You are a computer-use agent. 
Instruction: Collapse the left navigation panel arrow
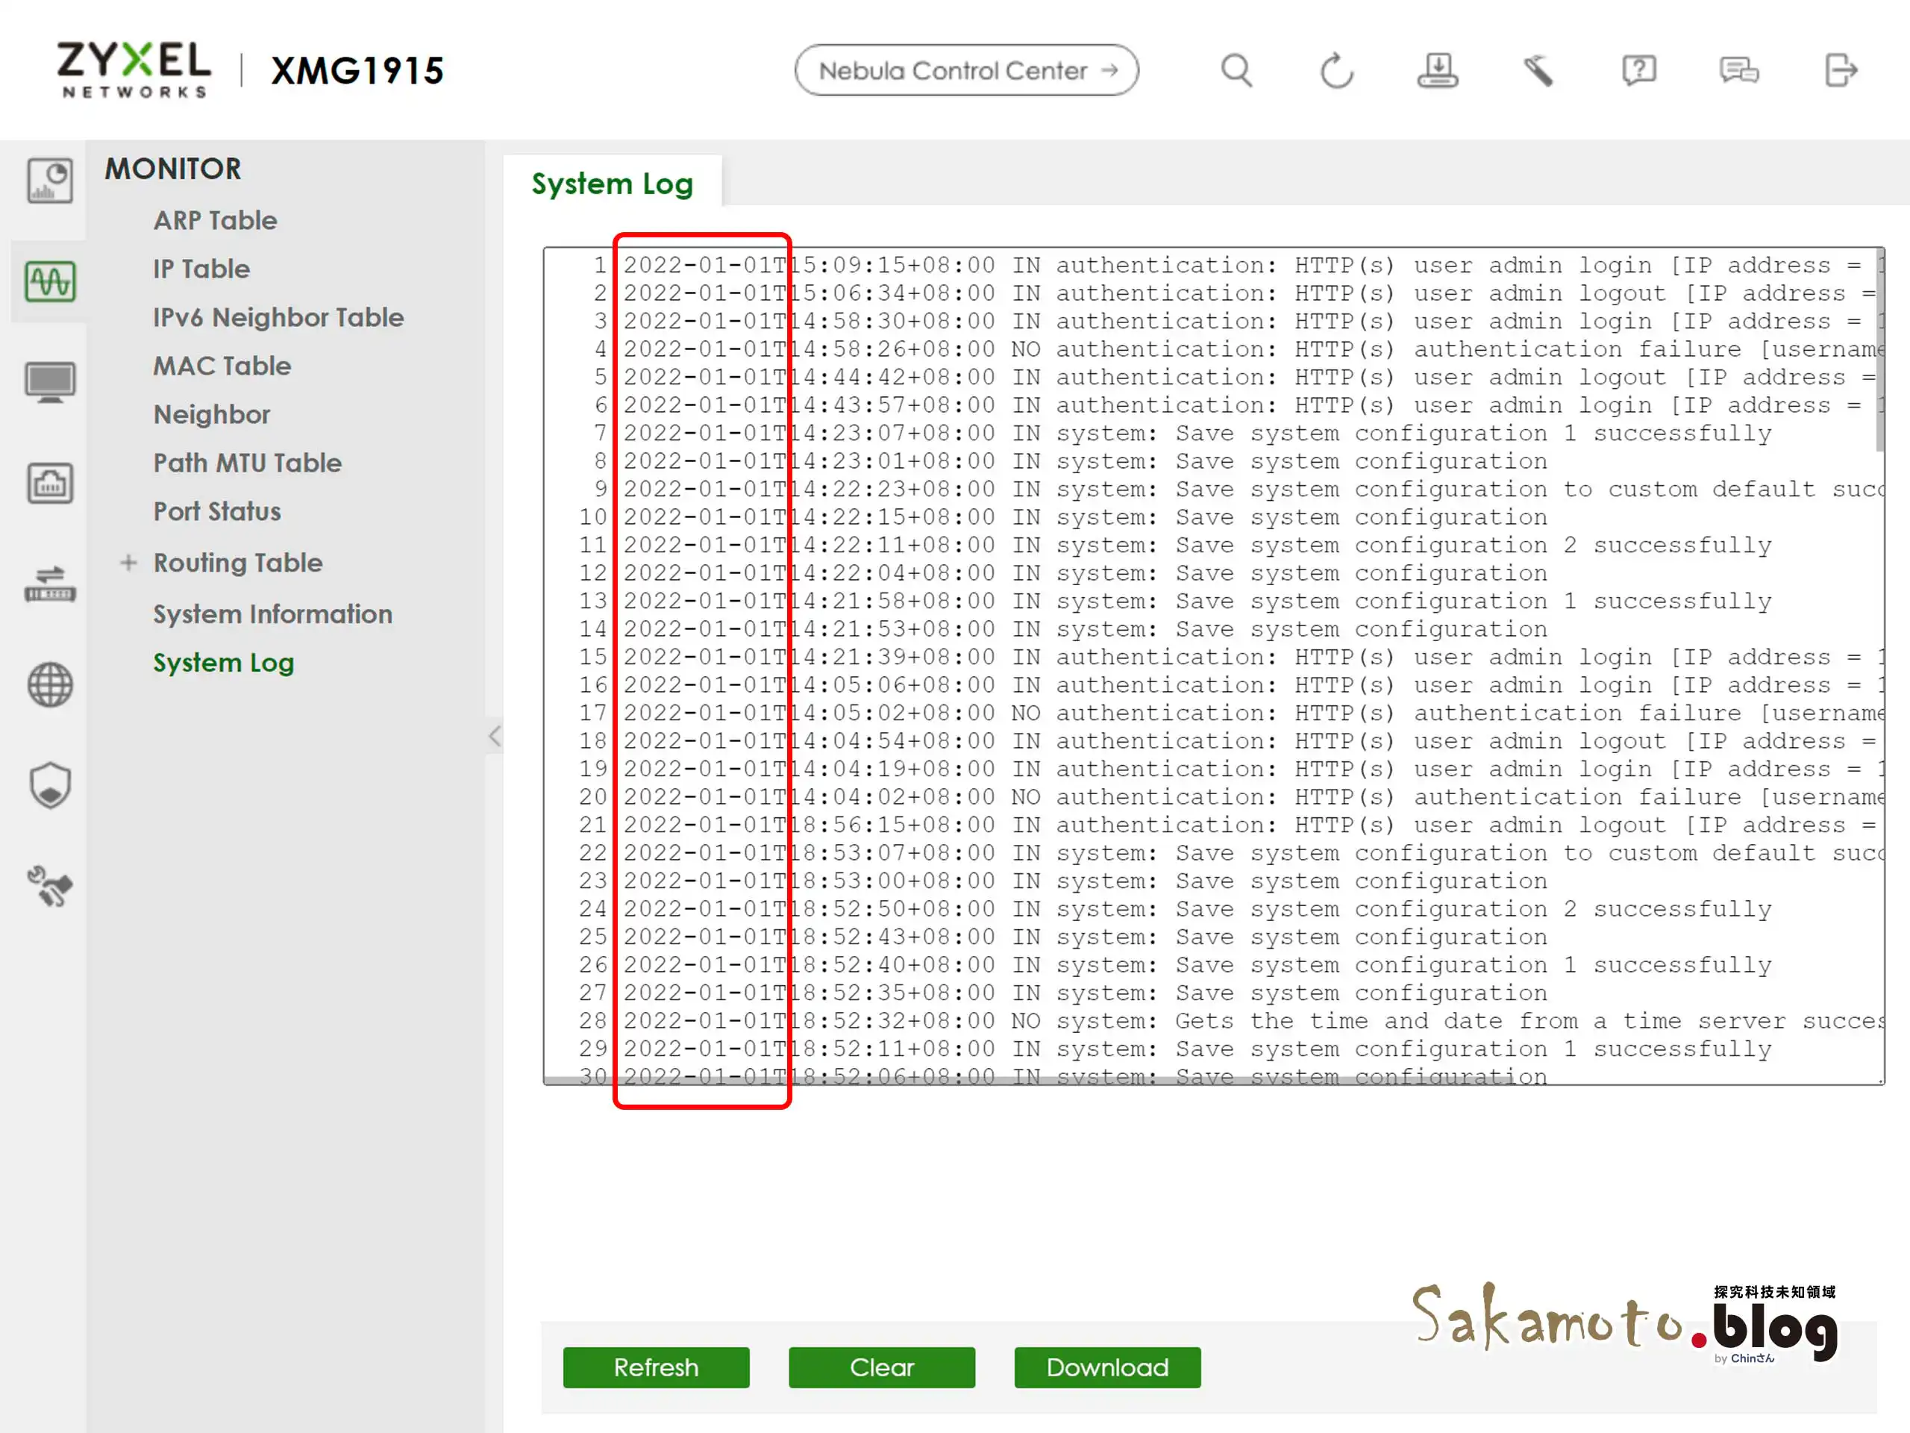(x=494, y=736)
